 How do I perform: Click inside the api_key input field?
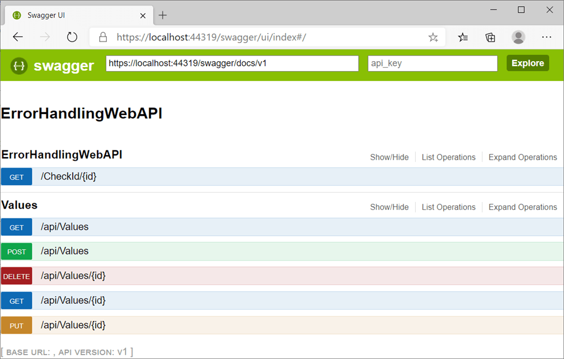[432, 63]
